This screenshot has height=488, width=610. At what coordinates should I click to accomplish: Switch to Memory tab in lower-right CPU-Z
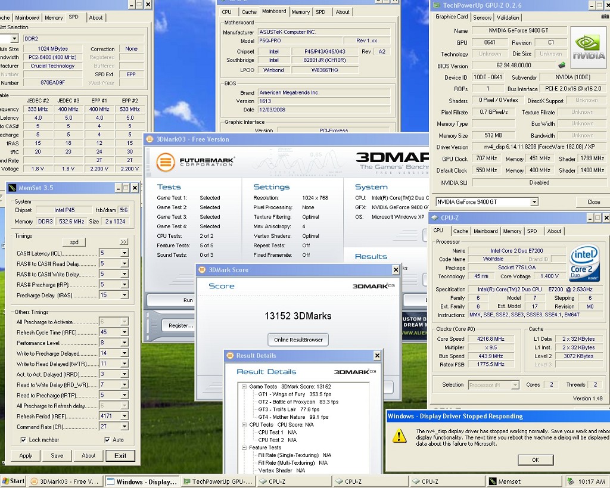pos(512,231)
